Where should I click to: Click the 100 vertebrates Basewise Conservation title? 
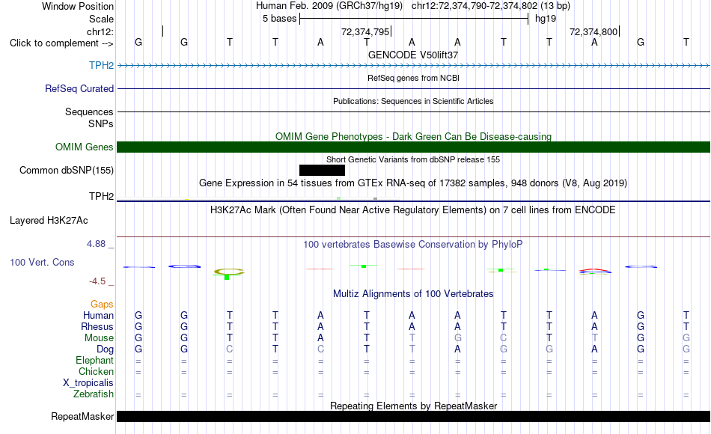(412, 245)
